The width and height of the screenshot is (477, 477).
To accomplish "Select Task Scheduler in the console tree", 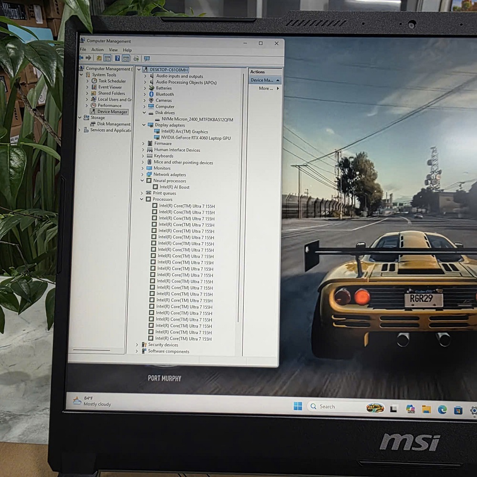I will 112,81.
